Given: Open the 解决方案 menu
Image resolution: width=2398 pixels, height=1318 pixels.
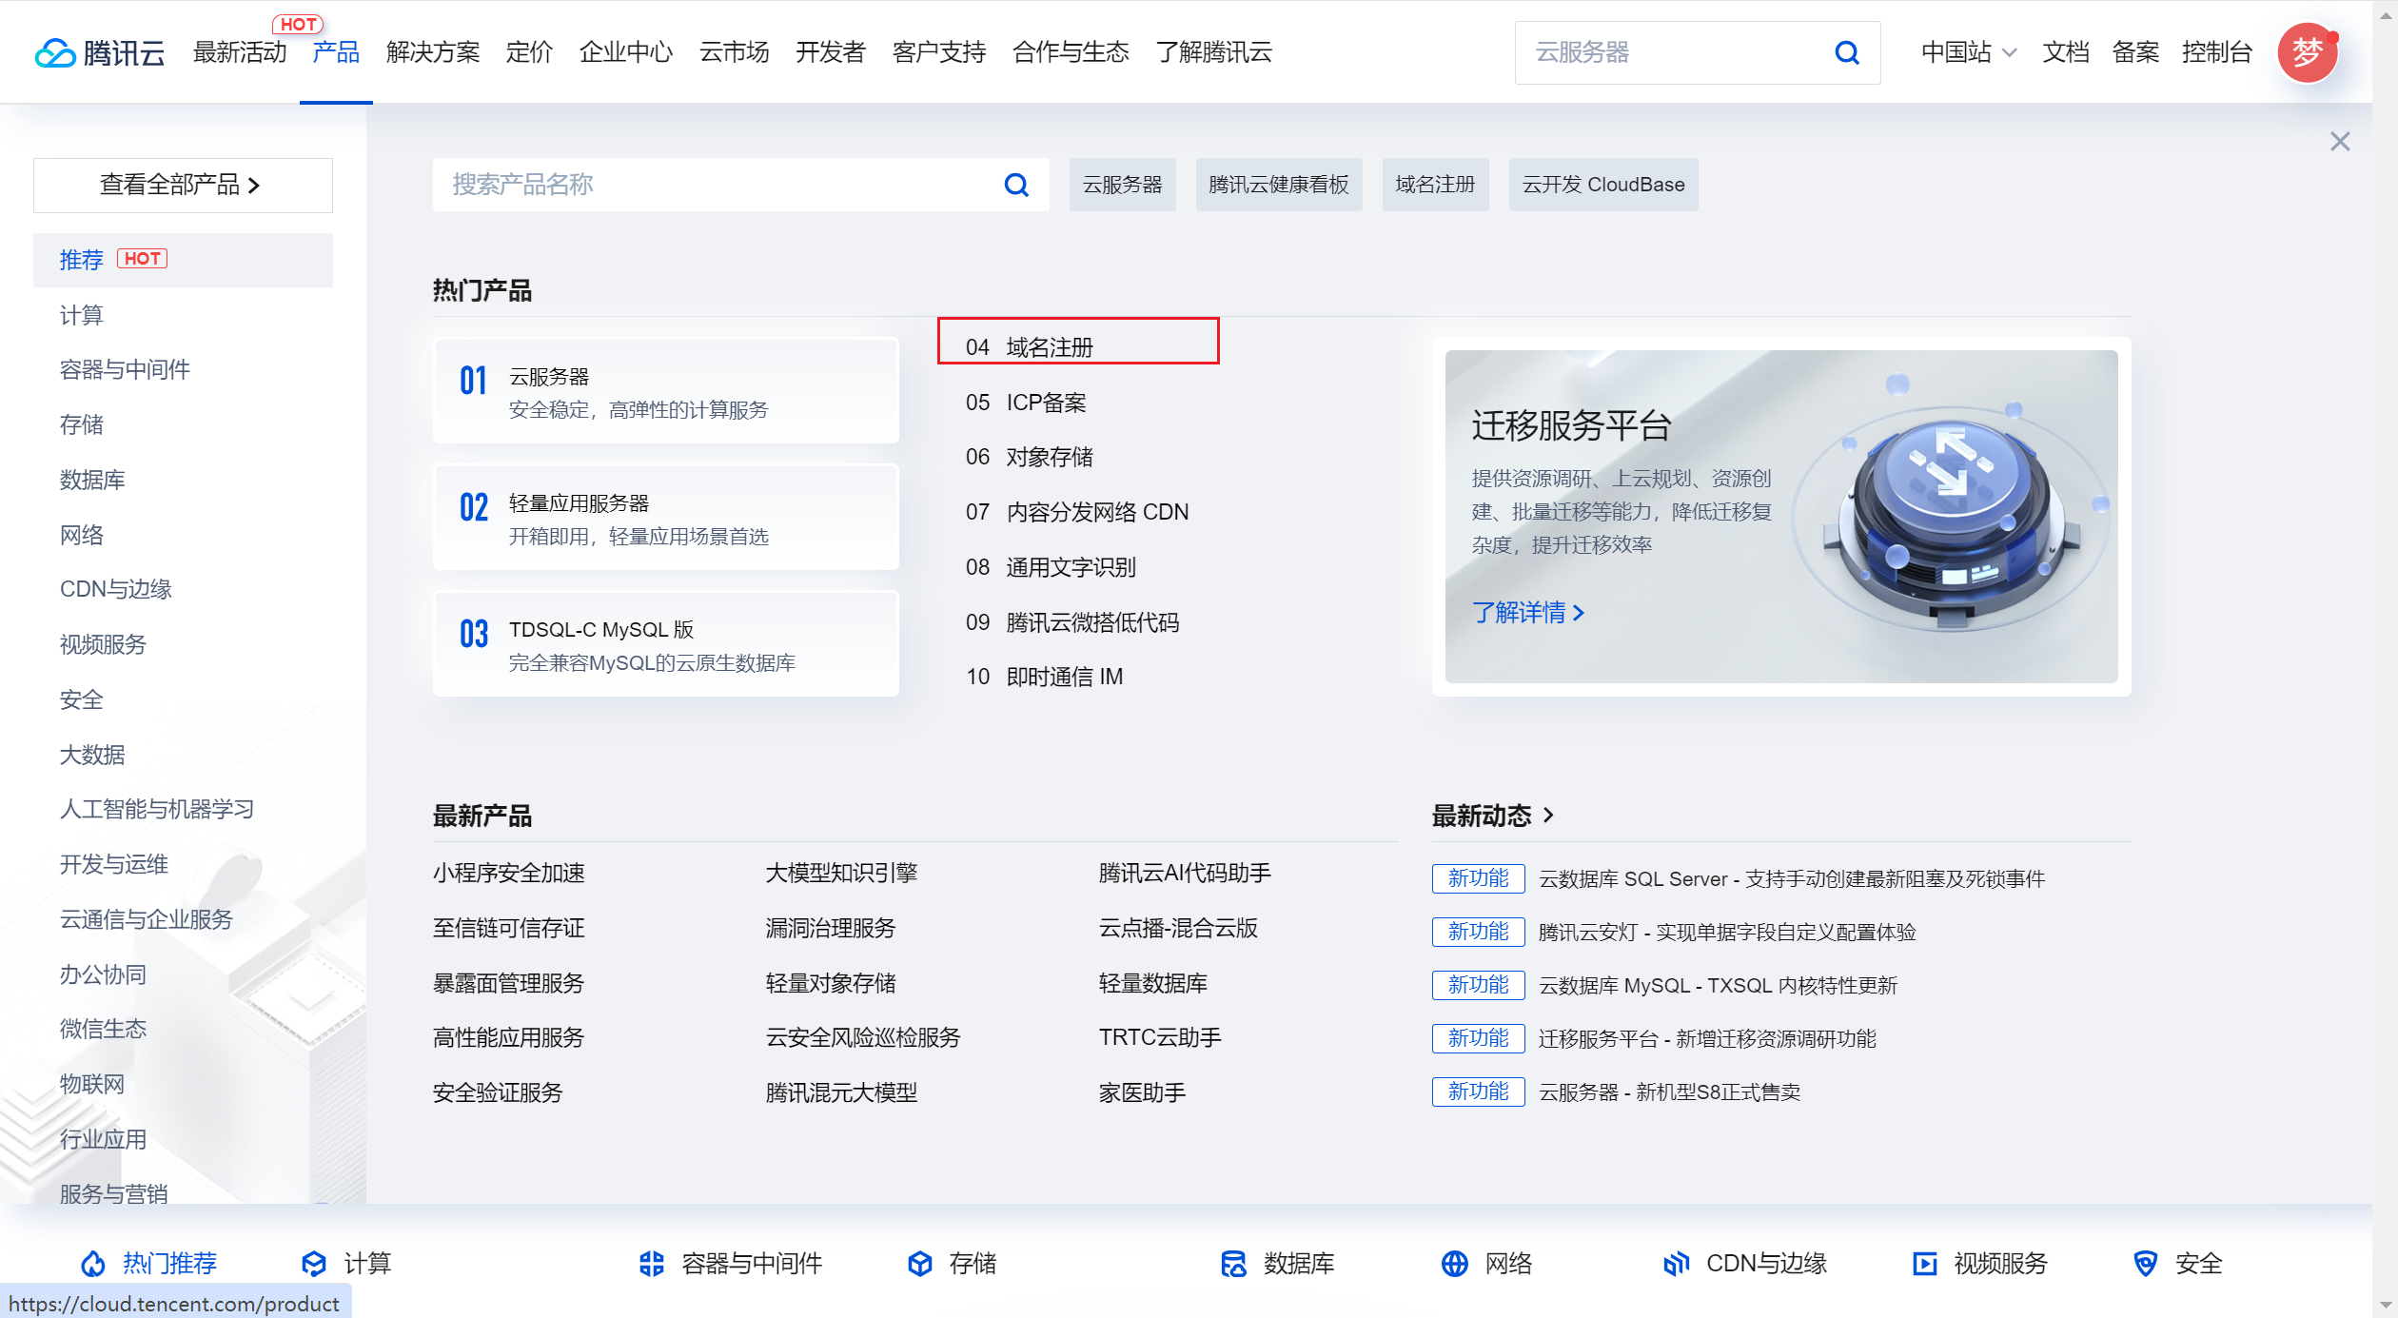Looking at the screenshot, I should pyautogui.click(x=433, y=52).
